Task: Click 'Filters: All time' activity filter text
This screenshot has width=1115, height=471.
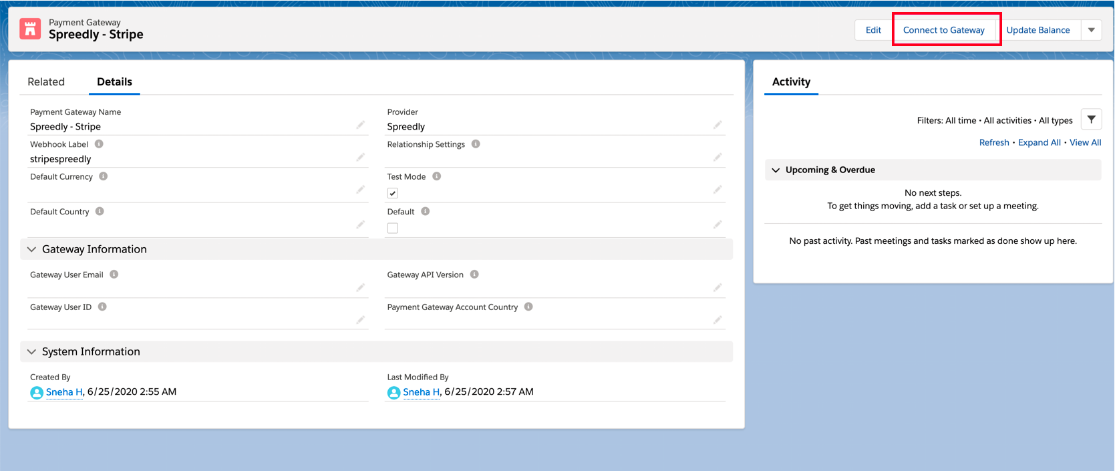Action: [x=946, y=120]
